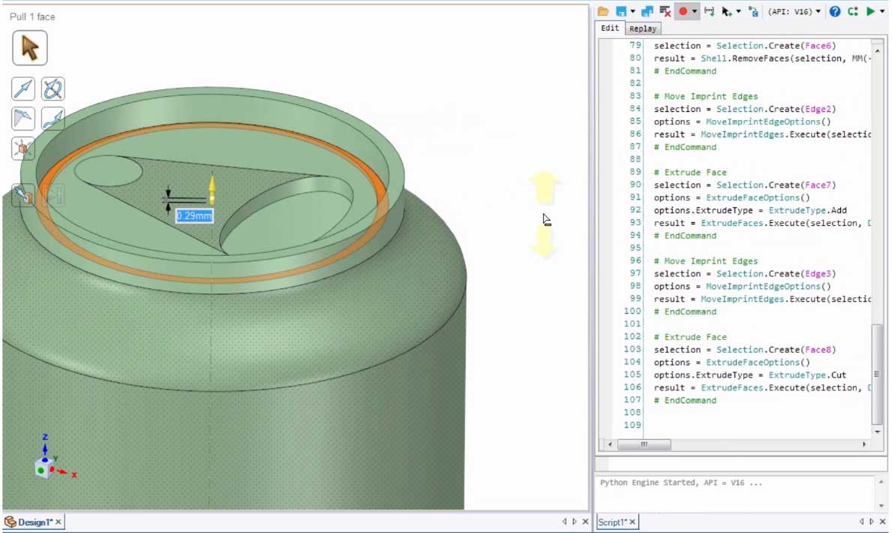Click the 0.29mm dimension input field
Screen dimensions: 892x533
point(194,216)
